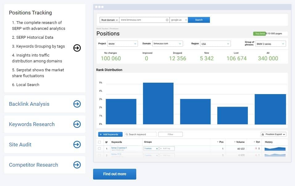The image size is (295, 186).
Task: Check the box for the second keyword row
Action: pos(99,155)
